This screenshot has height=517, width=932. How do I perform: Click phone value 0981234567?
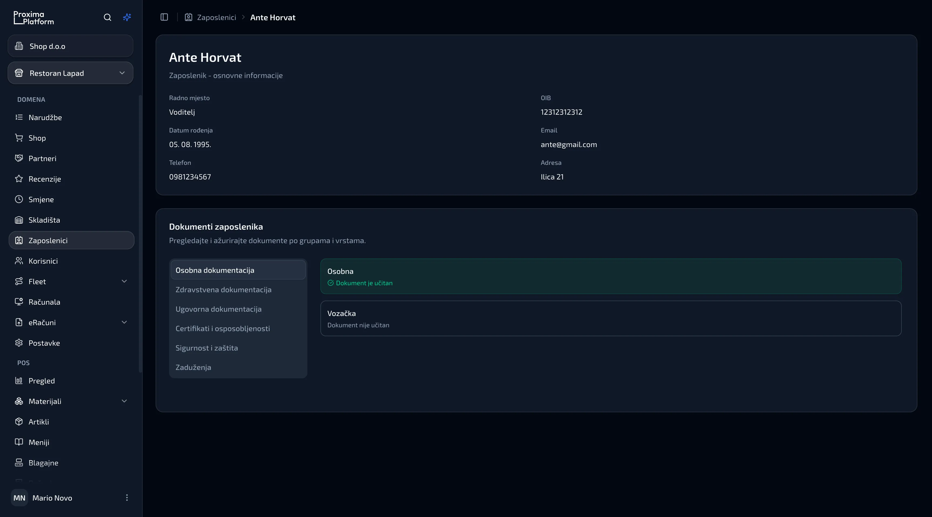coord(190,177)
